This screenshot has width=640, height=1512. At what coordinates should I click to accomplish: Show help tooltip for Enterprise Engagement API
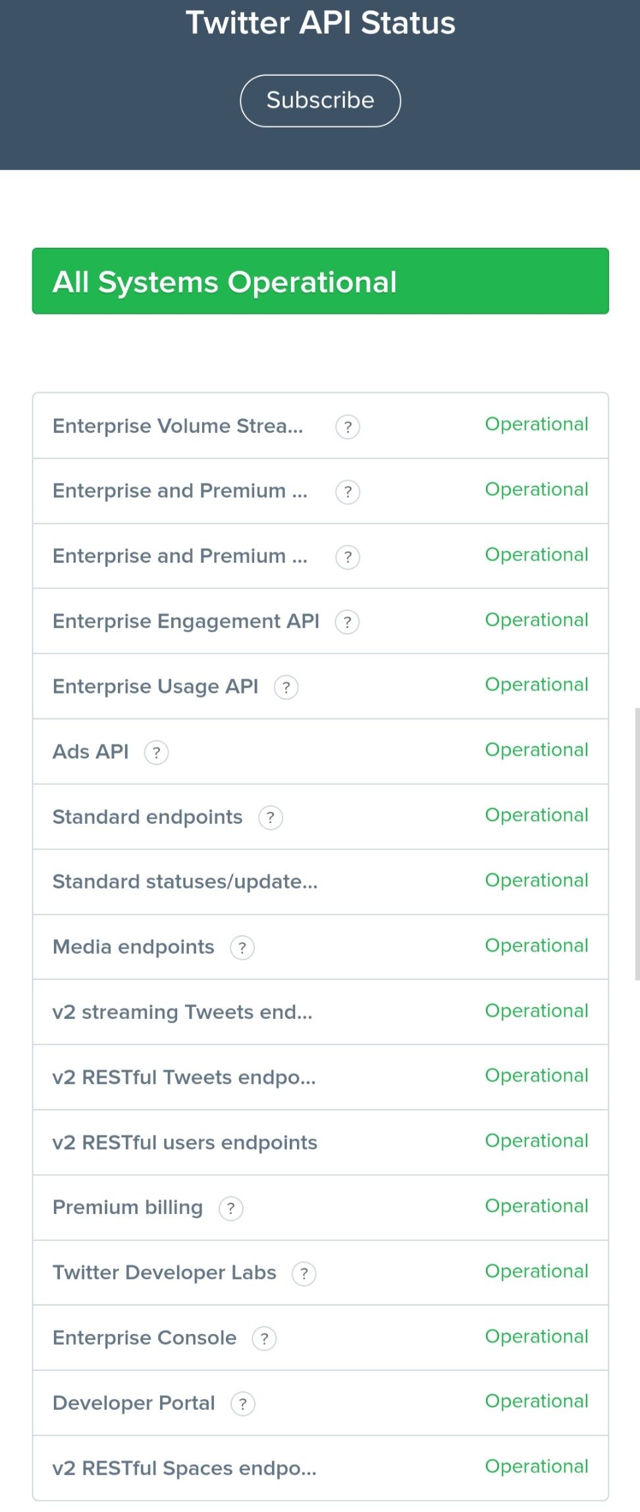click(x=348, y=622)
